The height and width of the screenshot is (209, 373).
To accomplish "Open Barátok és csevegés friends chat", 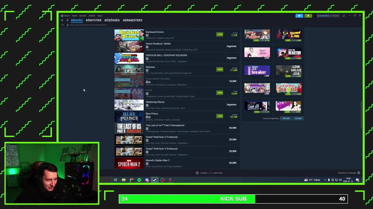I will point(349,173).
